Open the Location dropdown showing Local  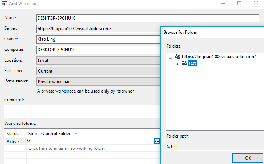[x=98, y=61]
